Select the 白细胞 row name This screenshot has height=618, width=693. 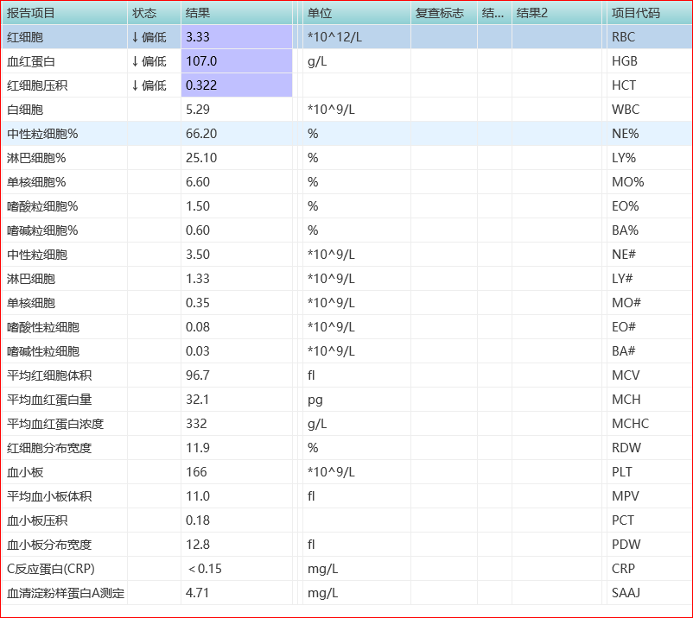[25, 110]
